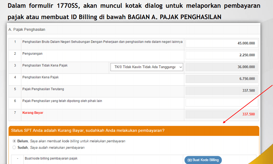
Task: Open the TK/0 Tidak Kawin status dropdown
Action: coord(147,67)
